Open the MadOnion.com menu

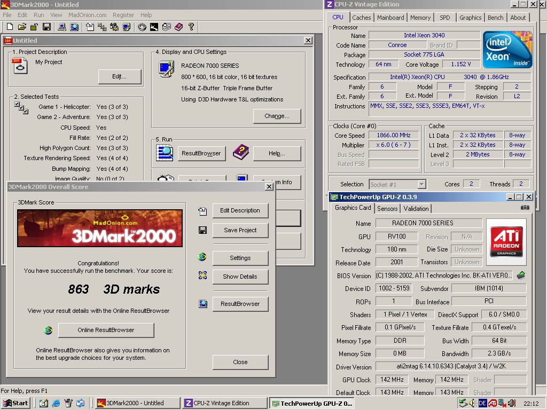(x=87, y=15)
